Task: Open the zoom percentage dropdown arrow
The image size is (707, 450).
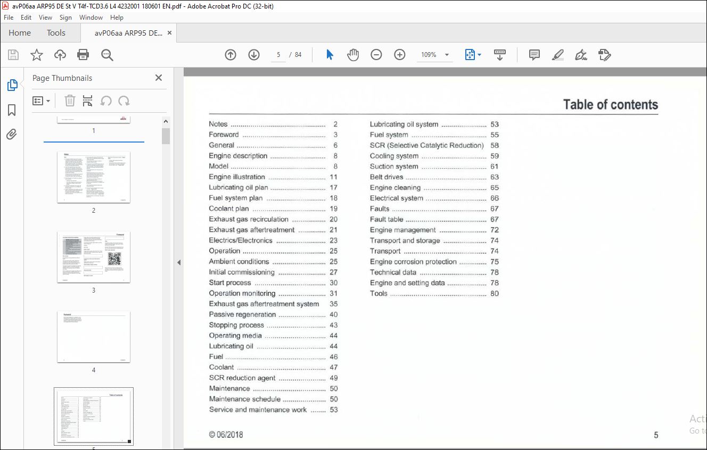Action: [x=447, y=55]
